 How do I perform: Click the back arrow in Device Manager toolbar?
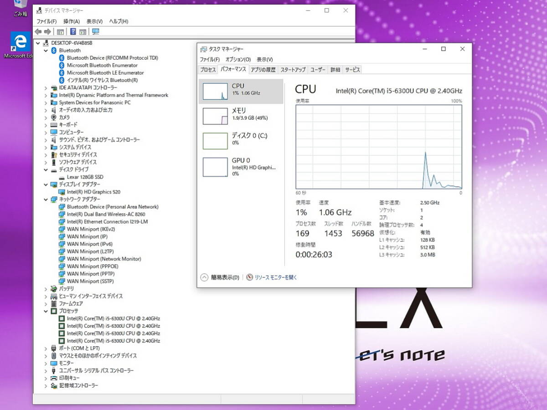38,31
